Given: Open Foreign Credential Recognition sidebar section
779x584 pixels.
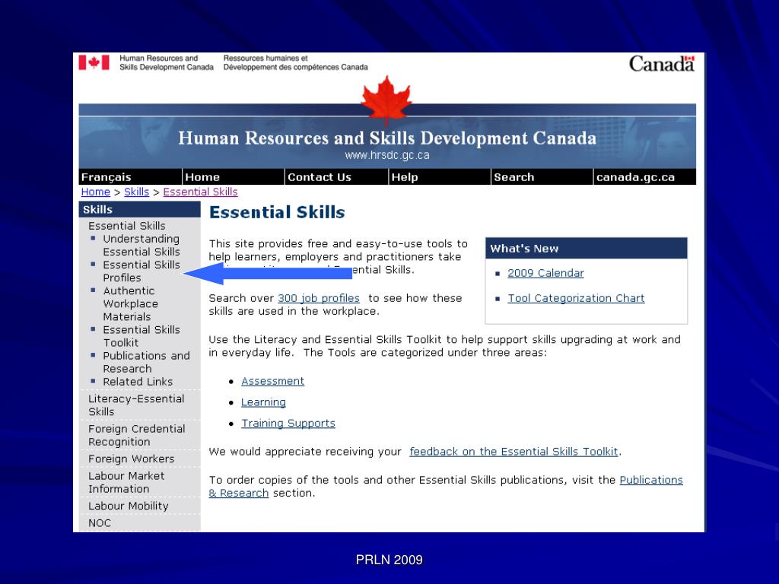Looking at the screenshot, I should tap(137, 435).
